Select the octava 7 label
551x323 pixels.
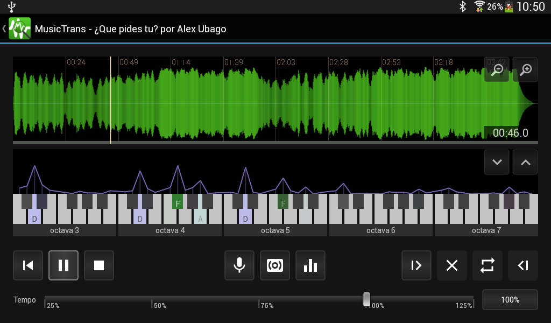tap(486, 230)
